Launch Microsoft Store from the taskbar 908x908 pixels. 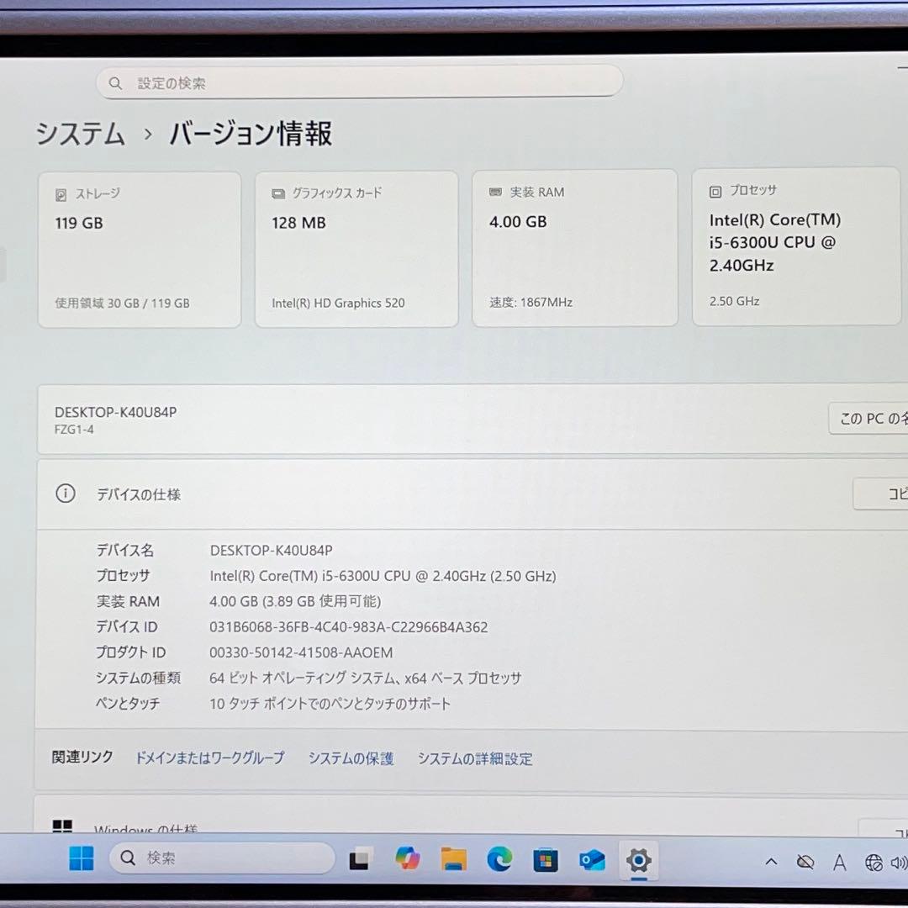pos(546,860)
